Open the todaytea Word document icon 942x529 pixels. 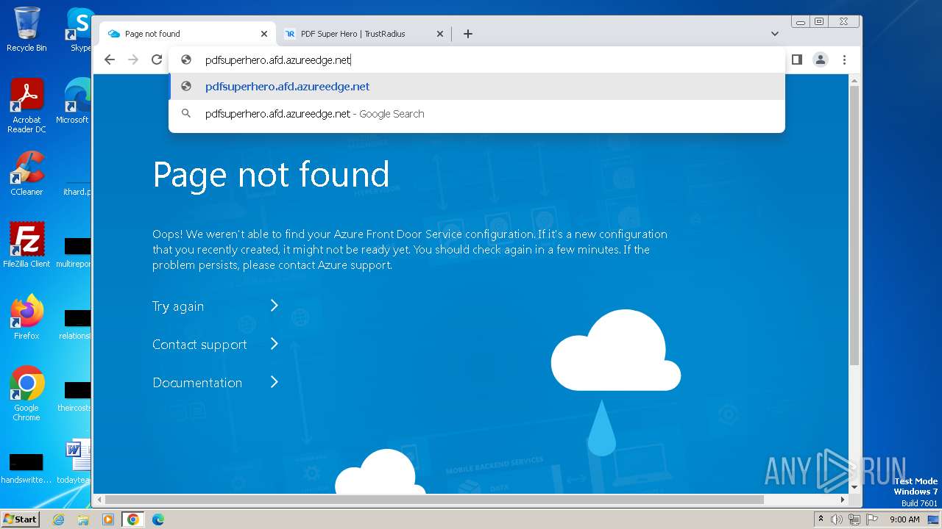click(75, 461)
